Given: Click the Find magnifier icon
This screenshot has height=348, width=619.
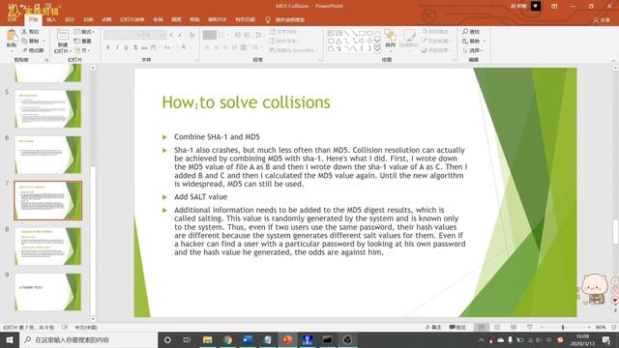Looking at the screenshot, I should 465,32.
